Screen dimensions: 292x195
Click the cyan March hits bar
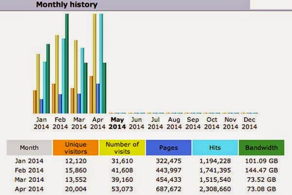point(82,81)
